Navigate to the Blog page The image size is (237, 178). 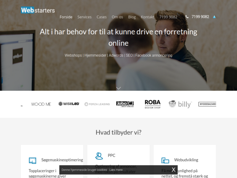coord(132,17)
